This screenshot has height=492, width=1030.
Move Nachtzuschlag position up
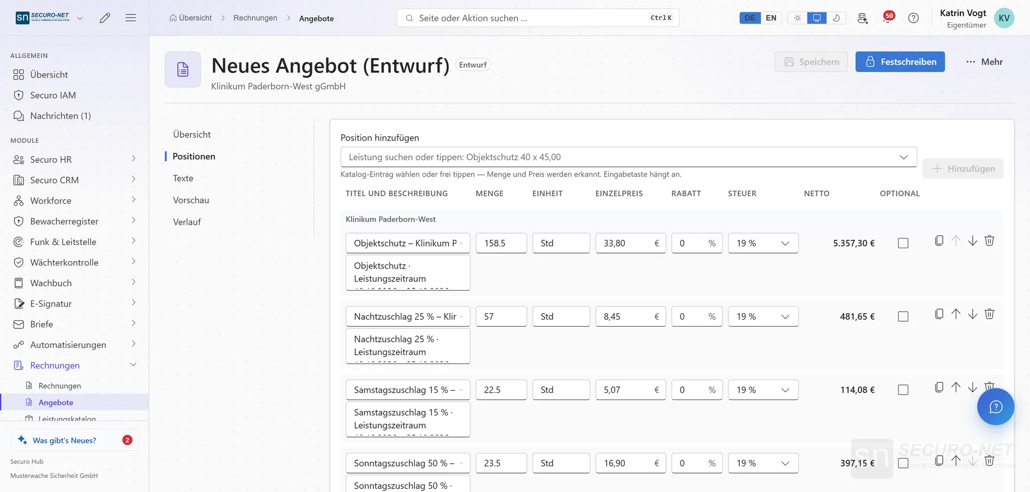(956, 314)
